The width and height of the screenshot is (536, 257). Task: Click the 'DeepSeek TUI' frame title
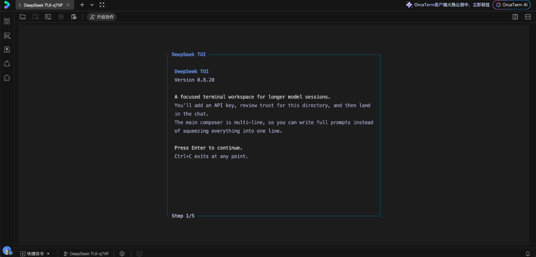coord(189,55)
